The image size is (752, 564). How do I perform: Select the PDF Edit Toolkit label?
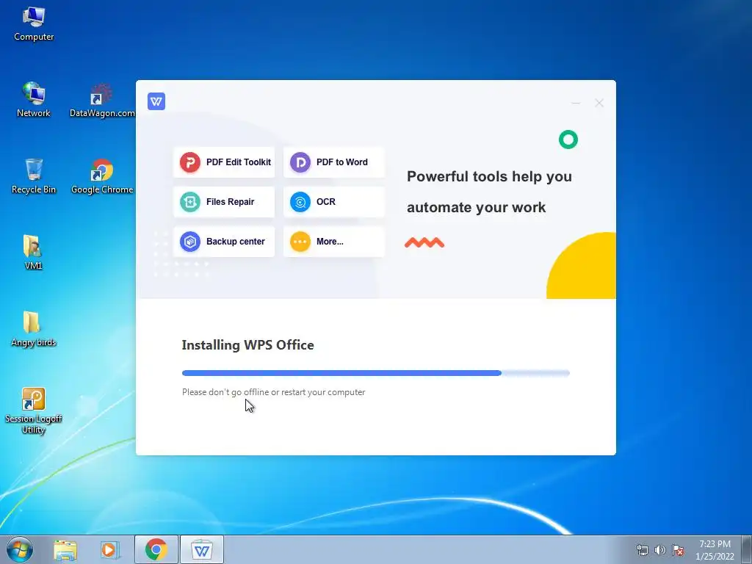239,162
